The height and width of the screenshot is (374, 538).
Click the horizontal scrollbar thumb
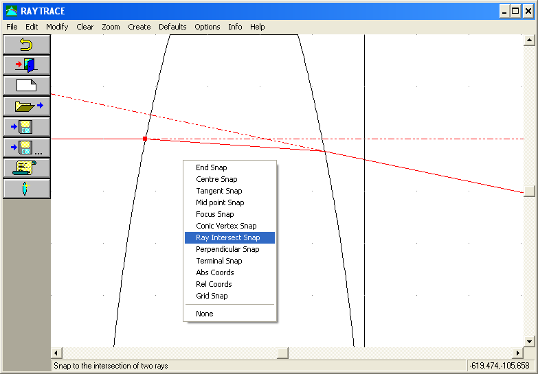[282, 353]
